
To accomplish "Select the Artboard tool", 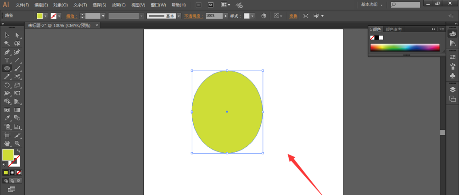I will (7, 135).
